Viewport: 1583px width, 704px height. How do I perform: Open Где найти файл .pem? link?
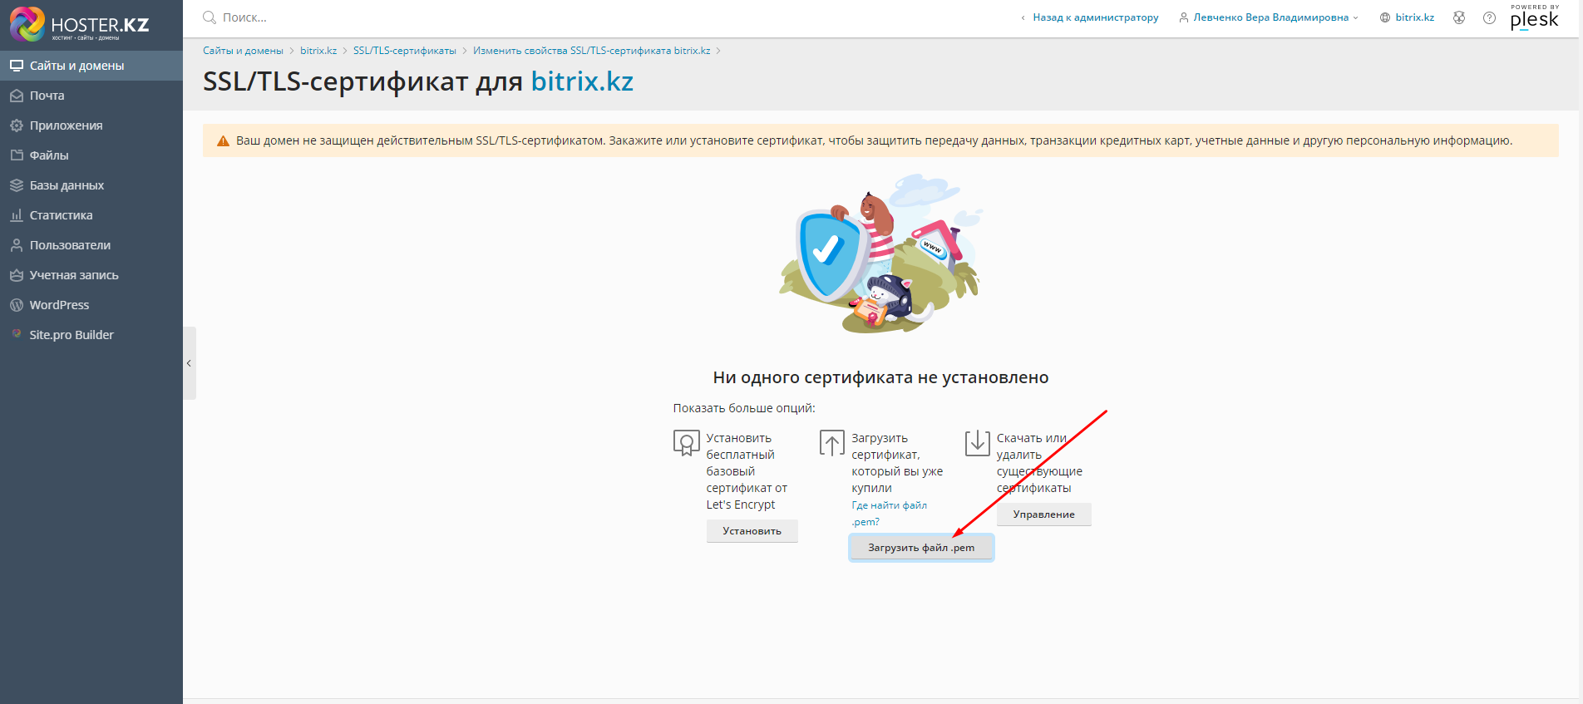pyautogui.click(x=889, y=514)
